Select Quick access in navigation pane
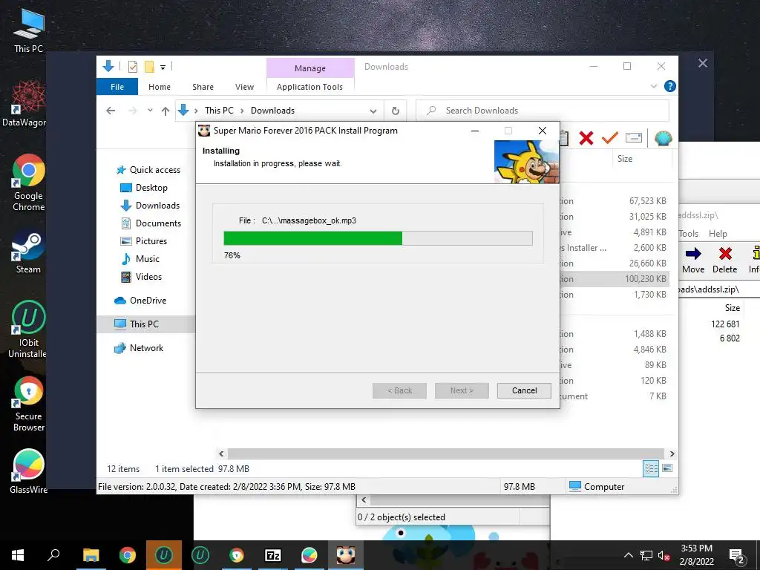The image size is (760, 570). point(148,170)
